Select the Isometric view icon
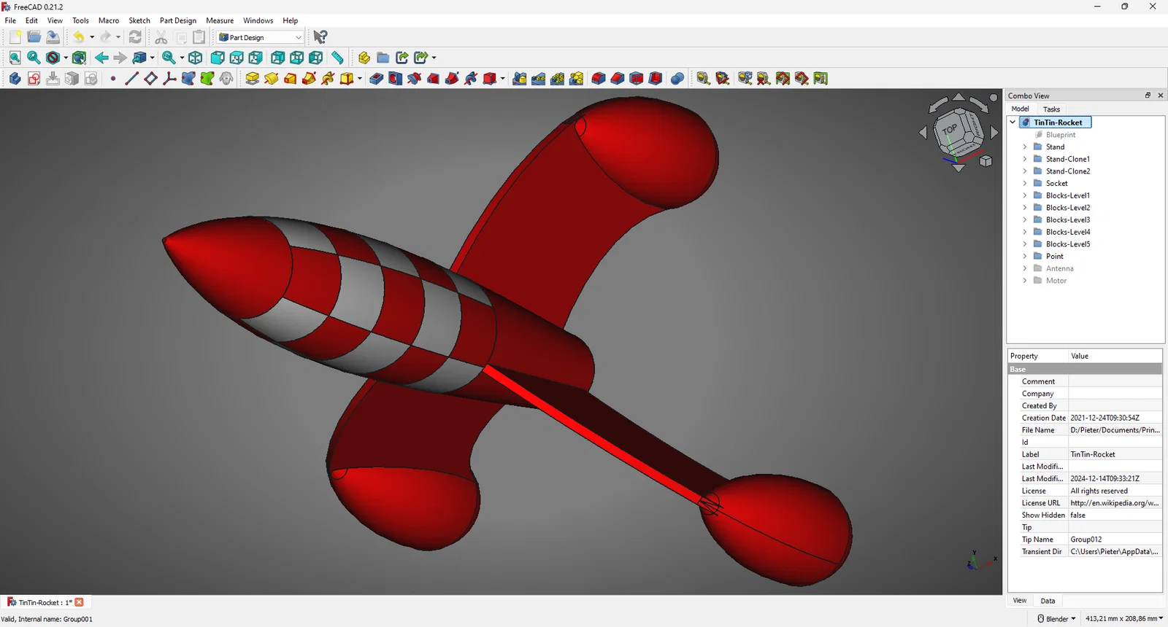 (x=196, y=58)
